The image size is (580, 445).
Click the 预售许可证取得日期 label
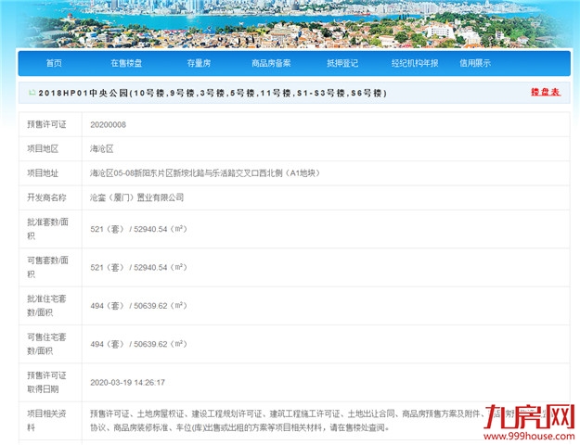click(46, 382)
